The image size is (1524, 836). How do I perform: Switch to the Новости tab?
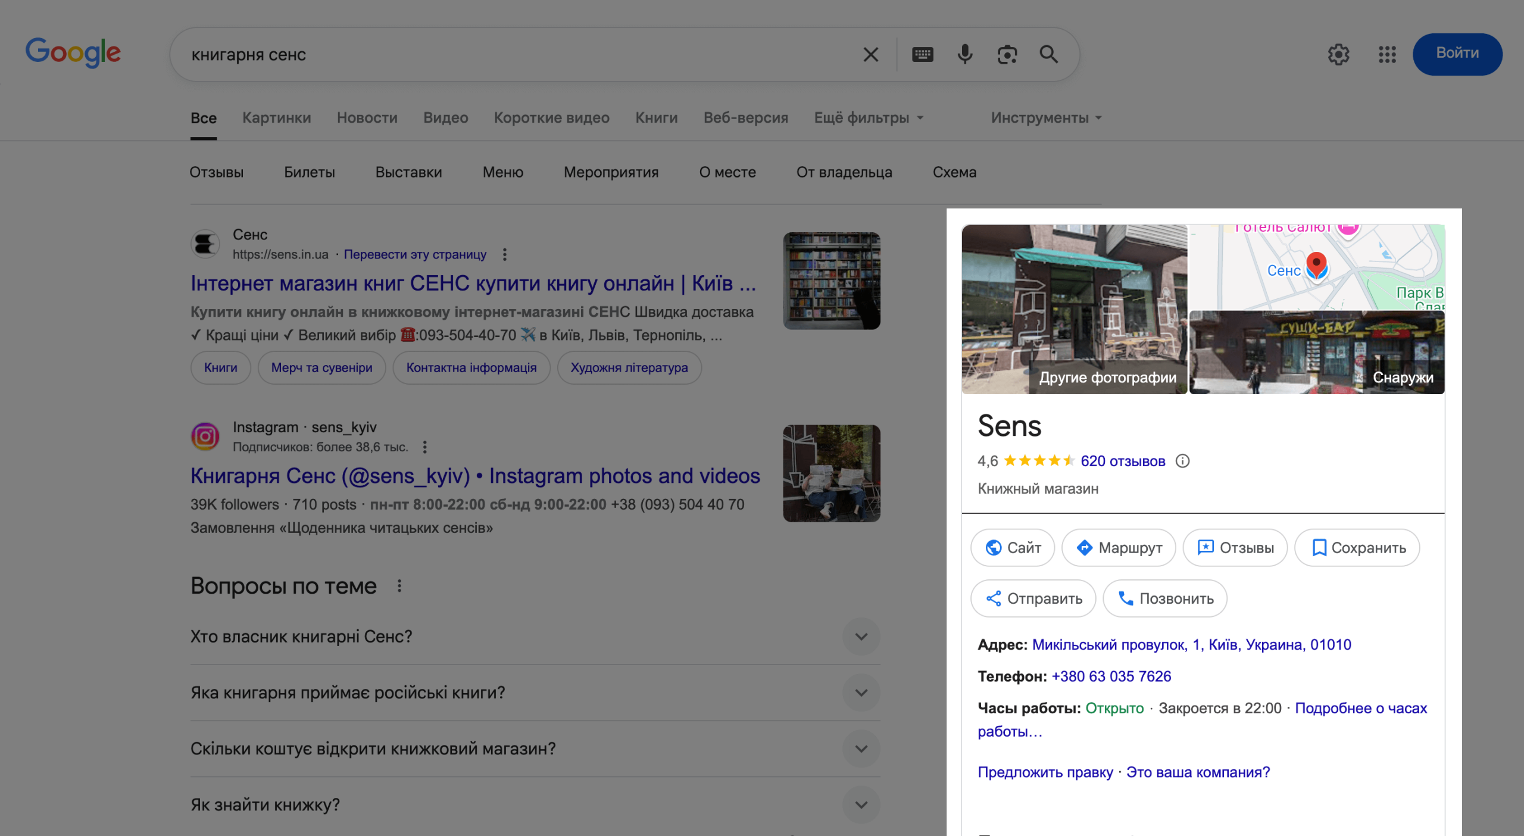coord(367,118)
